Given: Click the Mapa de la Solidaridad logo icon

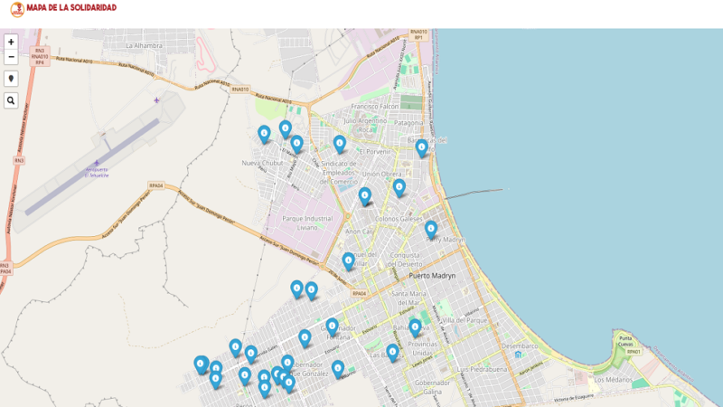Looking at the screenshot, I should pyautogui.click(x=17, y=9).
